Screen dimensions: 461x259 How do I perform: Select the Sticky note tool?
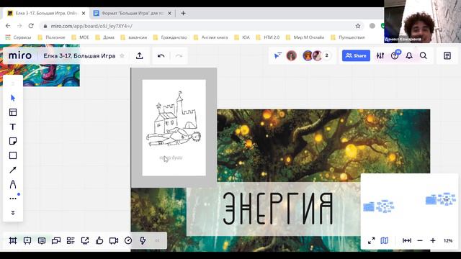tap(13, 141)
